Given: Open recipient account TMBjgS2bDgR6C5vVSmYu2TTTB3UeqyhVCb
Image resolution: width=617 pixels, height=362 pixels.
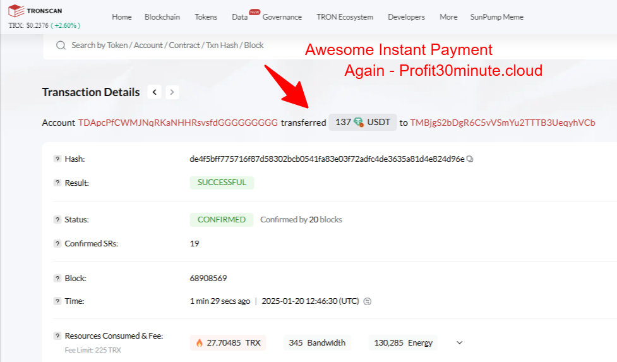Looking at the screenshot, I should pyautogui.click(x=503, y=123).
